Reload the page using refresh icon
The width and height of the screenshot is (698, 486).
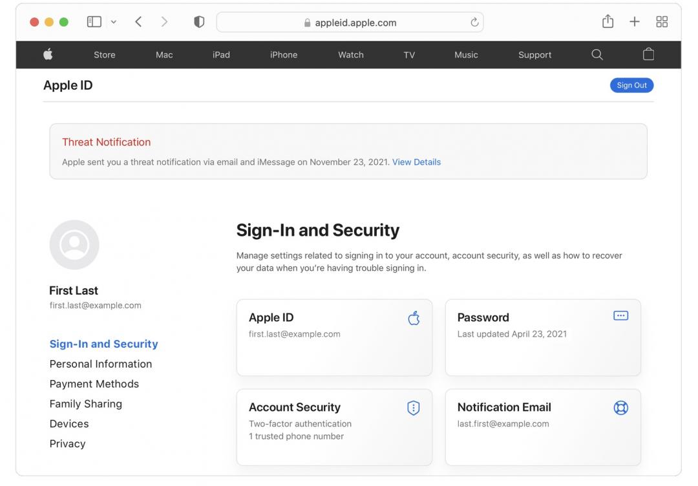tap(474, 23)
